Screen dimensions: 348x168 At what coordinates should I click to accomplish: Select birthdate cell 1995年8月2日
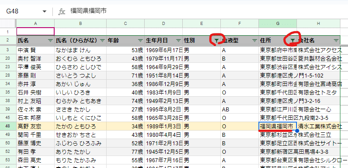point(163,110)
